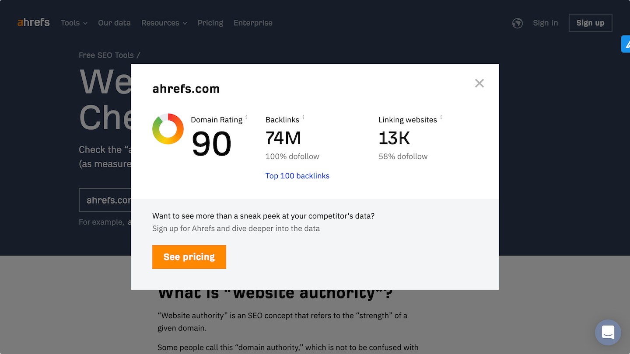The image size is (630, 354).
Task: Click the Sign up button
Action: [590, 23]
